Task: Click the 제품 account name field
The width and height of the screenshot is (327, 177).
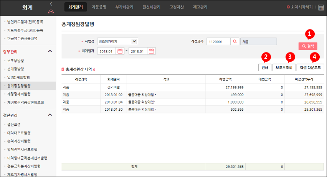Action: (x=259, y=41)
